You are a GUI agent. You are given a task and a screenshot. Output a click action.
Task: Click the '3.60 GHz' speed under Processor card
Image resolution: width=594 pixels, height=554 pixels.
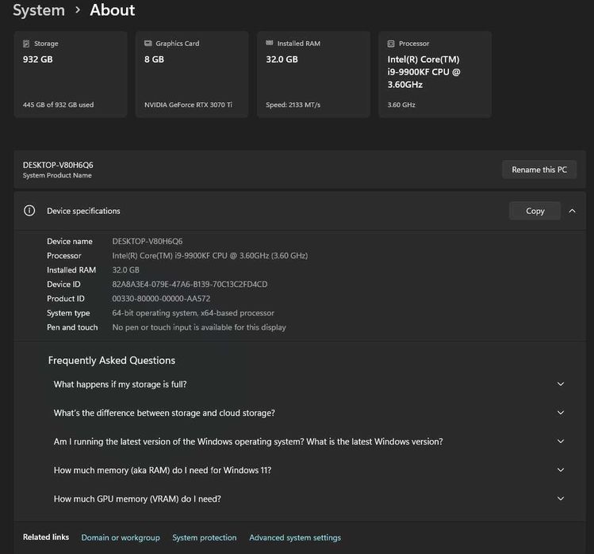pos(401,105)
